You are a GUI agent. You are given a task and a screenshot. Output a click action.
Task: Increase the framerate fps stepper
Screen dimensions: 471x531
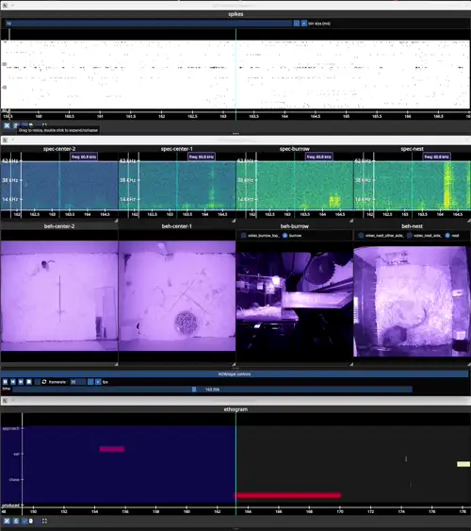click(x=98, y=382)
